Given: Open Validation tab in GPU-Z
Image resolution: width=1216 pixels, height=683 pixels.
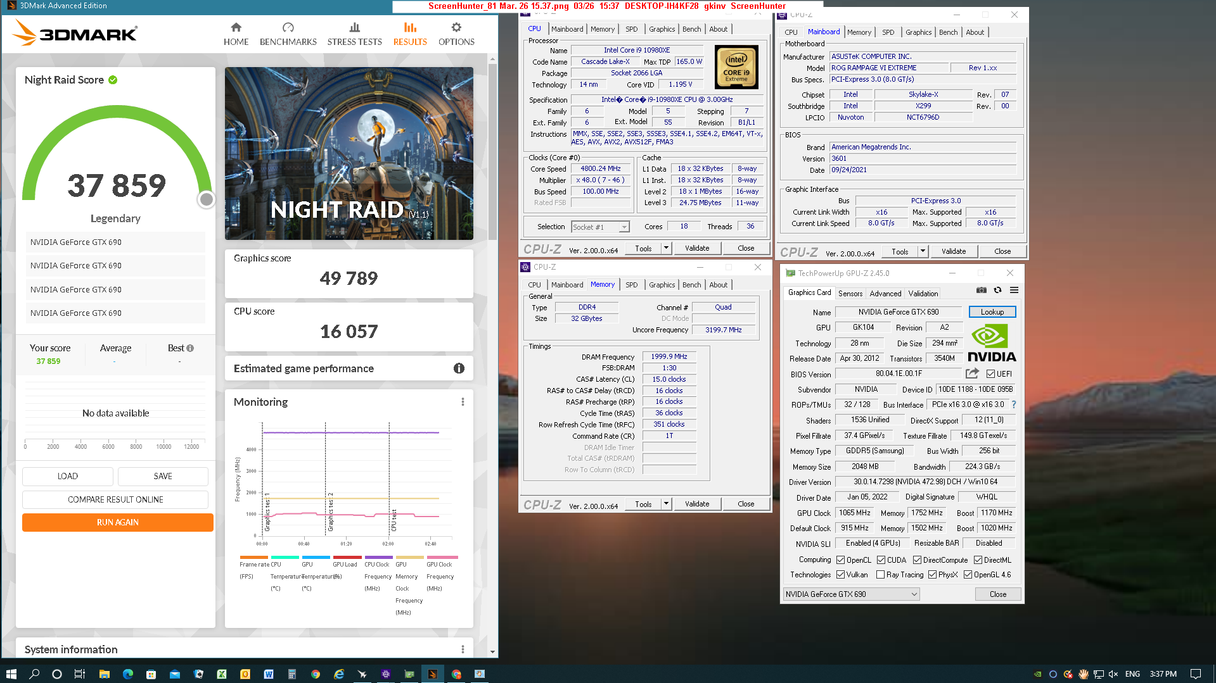Looking at the screenshot, I should click(923, 293).
